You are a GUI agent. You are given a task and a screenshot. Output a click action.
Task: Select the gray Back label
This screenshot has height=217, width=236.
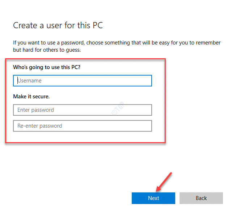pos(201,198)
